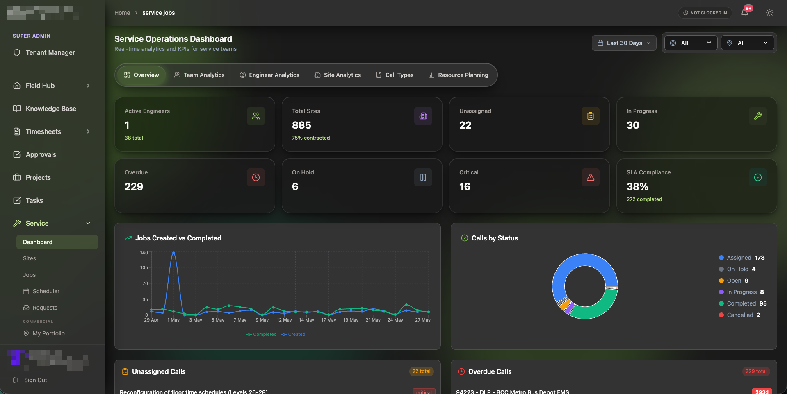The image size is (787, 394).
Task: Click the Active Engineers people icon
Action: 256,116
